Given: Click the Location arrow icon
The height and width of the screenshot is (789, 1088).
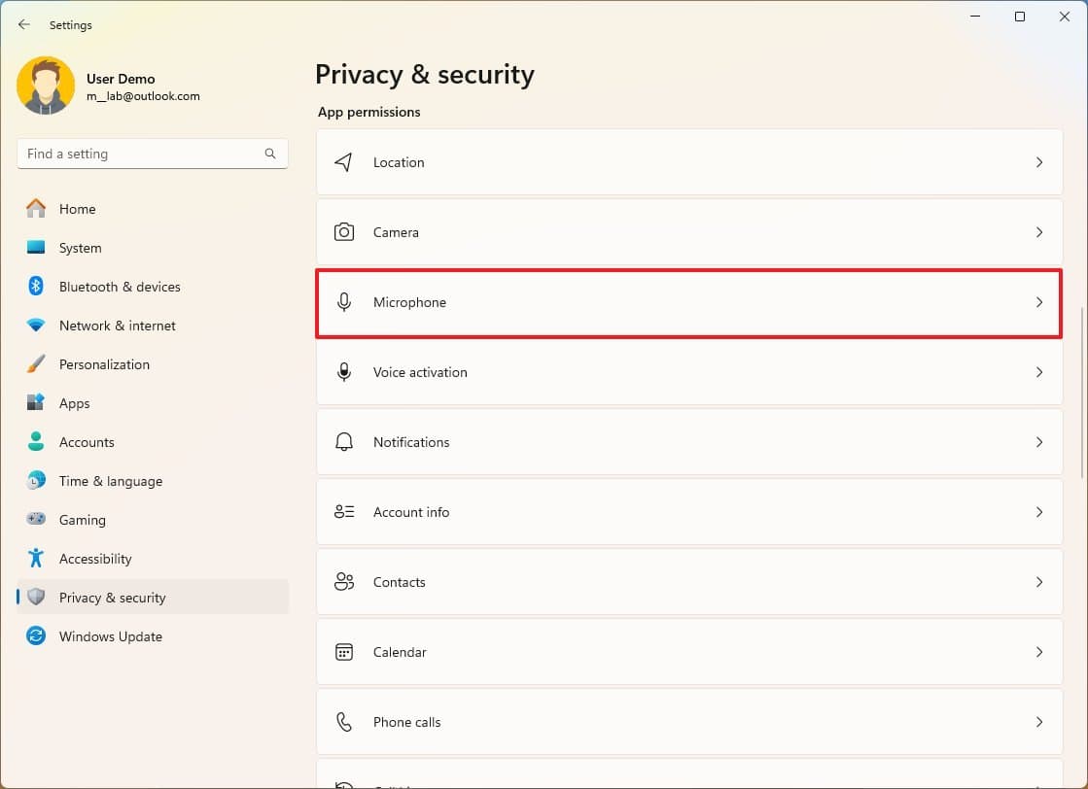Looking at the screenshot, I should coord(343,162).
